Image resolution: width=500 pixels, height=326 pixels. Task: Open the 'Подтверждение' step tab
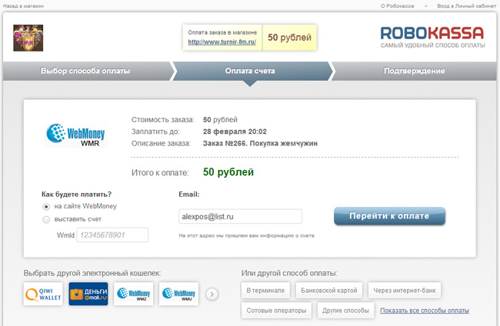414,71
